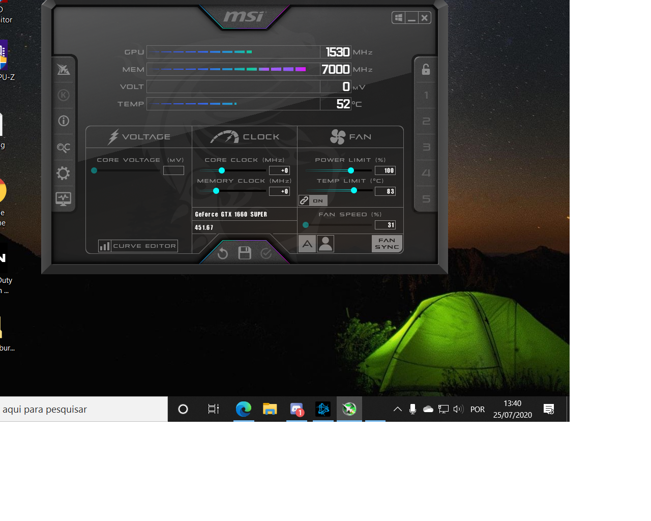Toggle automatic fan mode A button
651x521 pixels.
307,244
